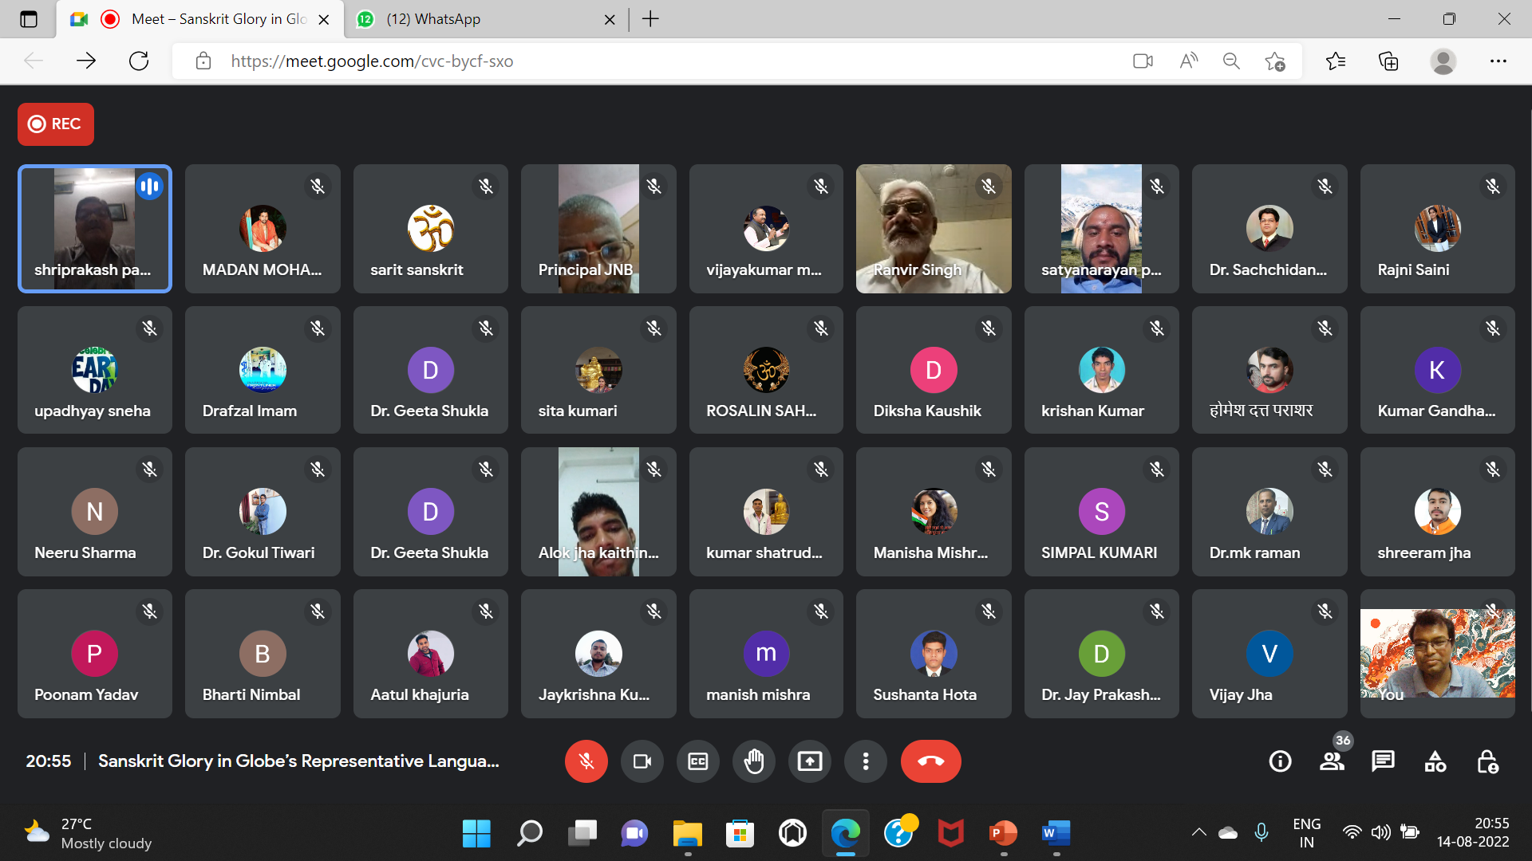1532x861 pixels.
Task: Click present now screen share button
Action: pos(809,761)
